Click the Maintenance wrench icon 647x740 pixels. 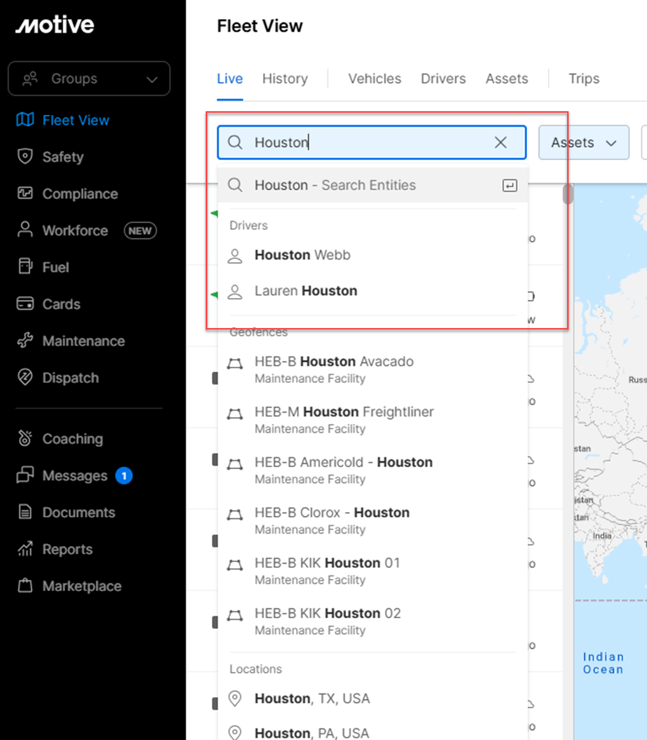tap(25, 341)
